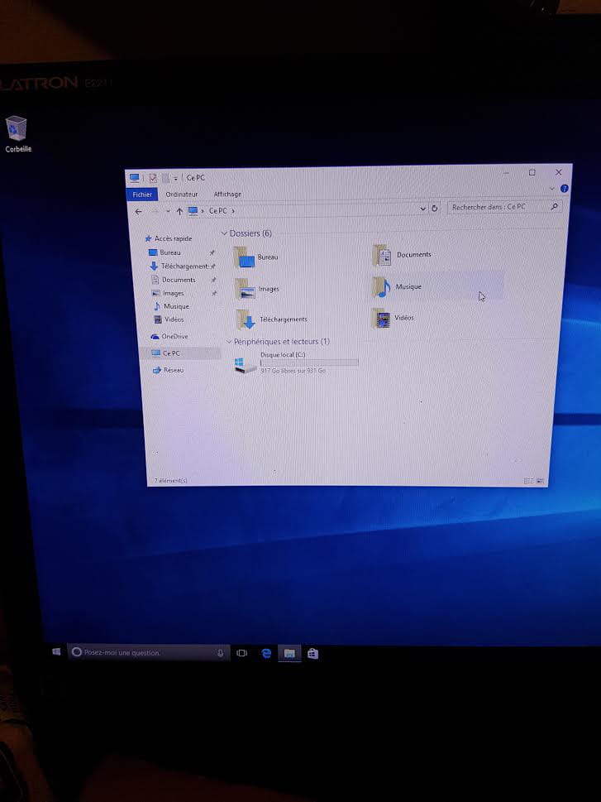Image resolution: width=601 pixels, height=802 pixels.
Task: Select Images in the navigation pane
Action: (x=168, y=293)
